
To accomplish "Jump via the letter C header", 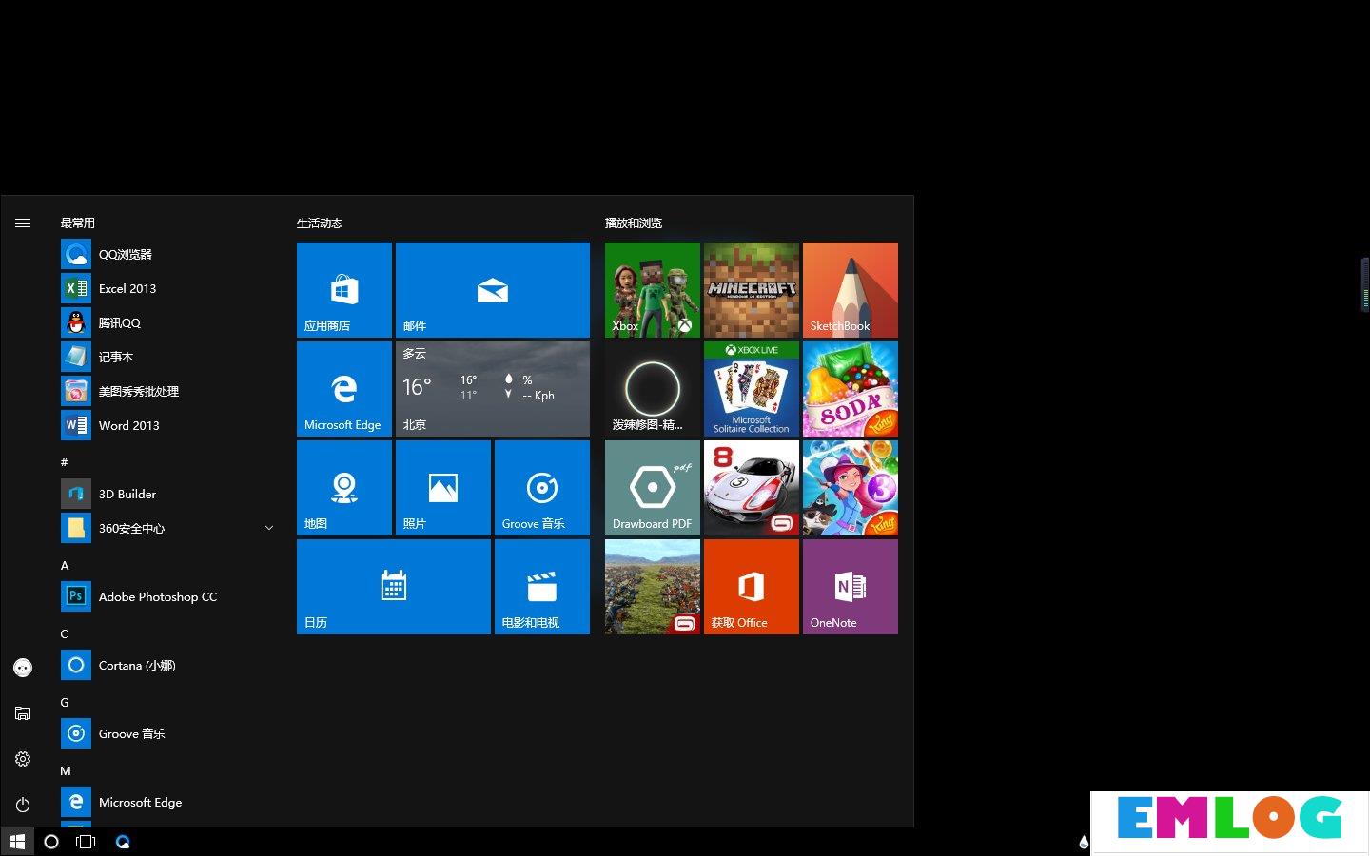I will pos(65,633).
